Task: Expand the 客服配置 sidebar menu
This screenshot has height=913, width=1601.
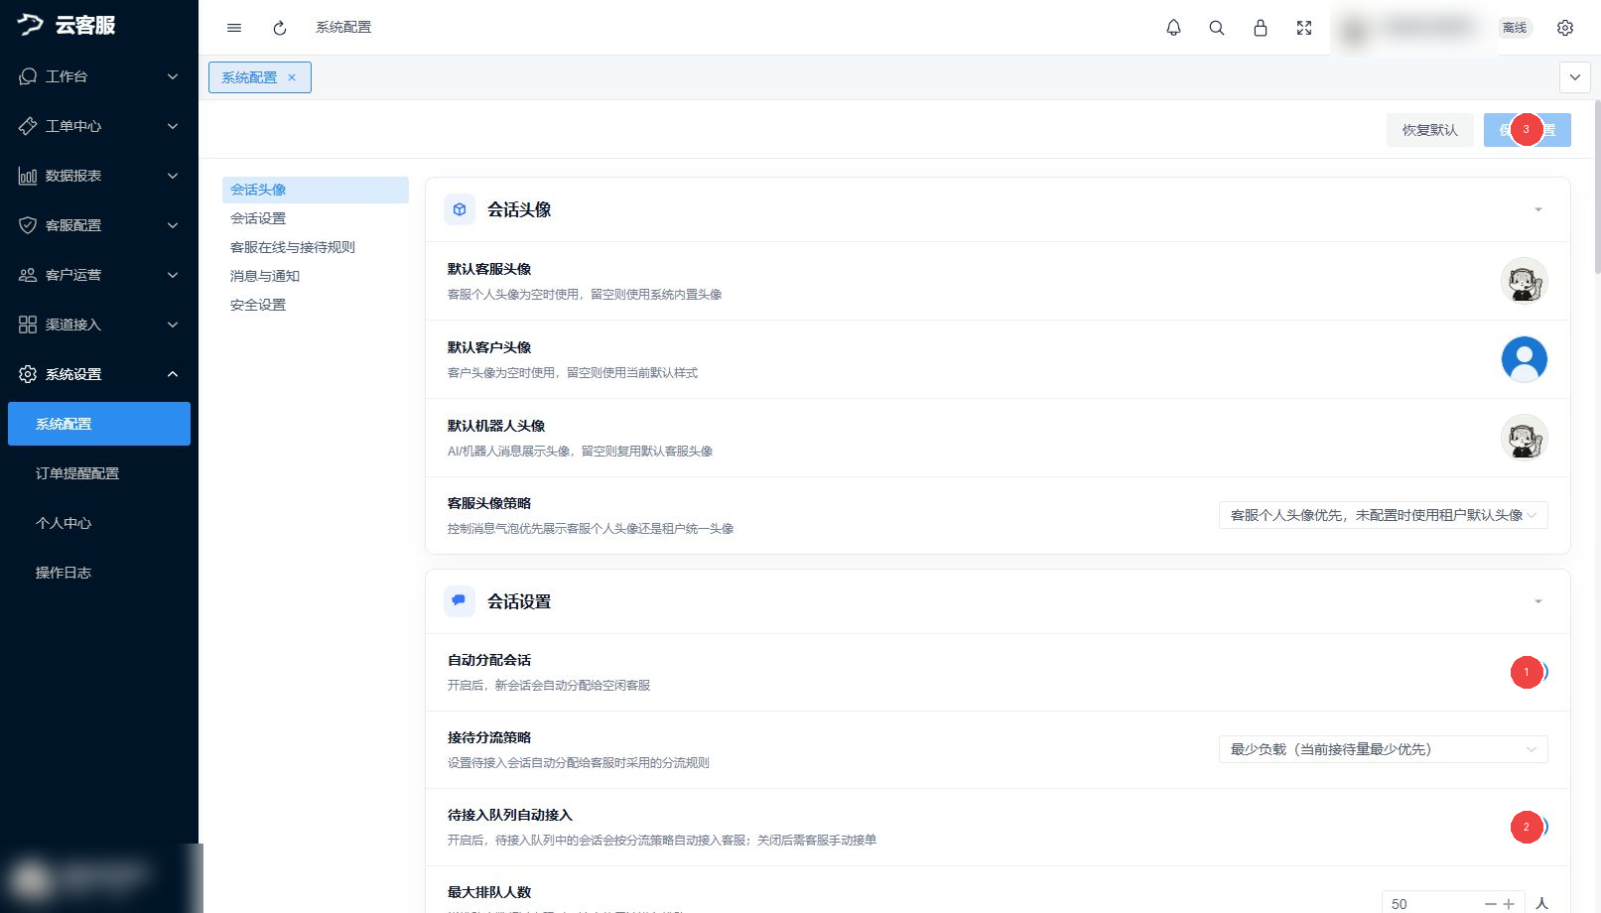Action: [x=99, y=225]
